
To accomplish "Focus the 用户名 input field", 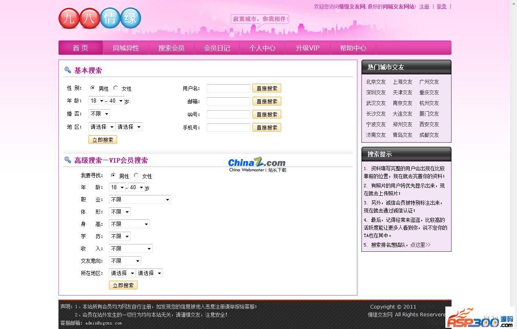I will (x=228, y=88).
